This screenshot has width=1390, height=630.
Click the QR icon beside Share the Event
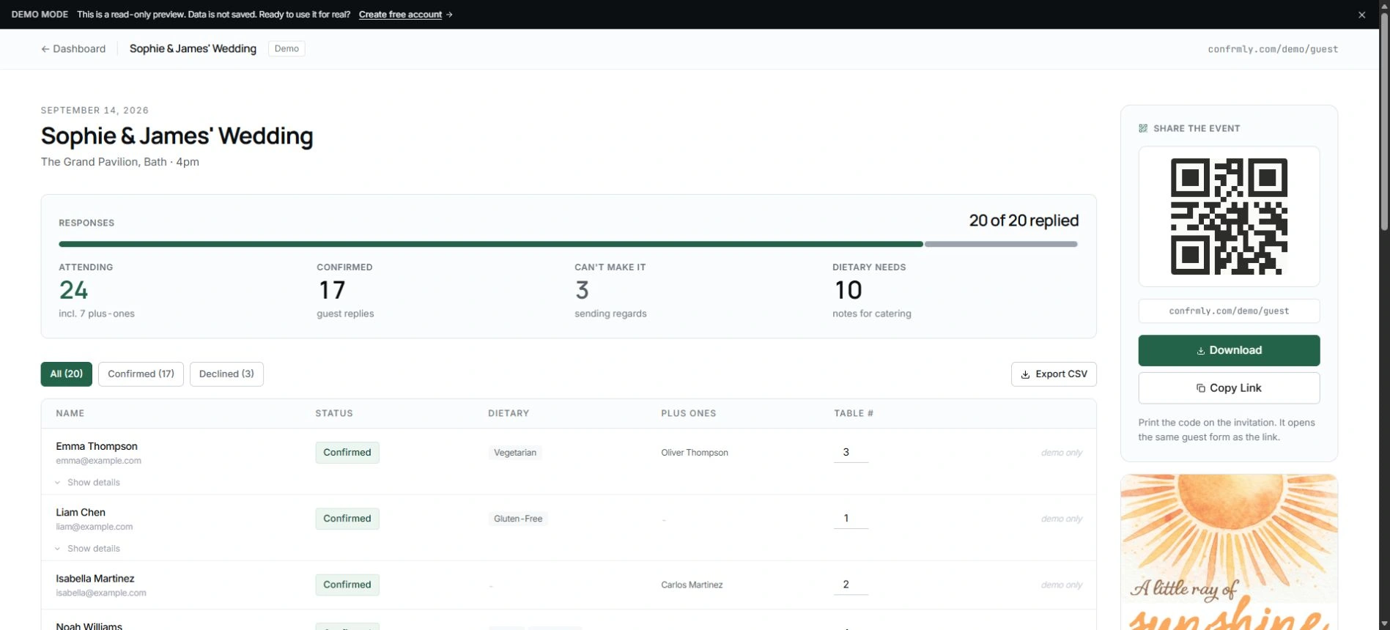pos(1143,128)
